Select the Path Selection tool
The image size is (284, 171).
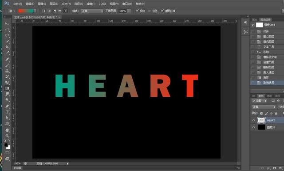coord(7,118)
